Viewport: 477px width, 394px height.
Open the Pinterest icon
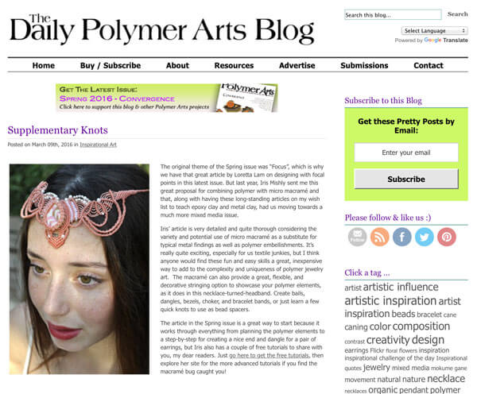tap(447, 237)
